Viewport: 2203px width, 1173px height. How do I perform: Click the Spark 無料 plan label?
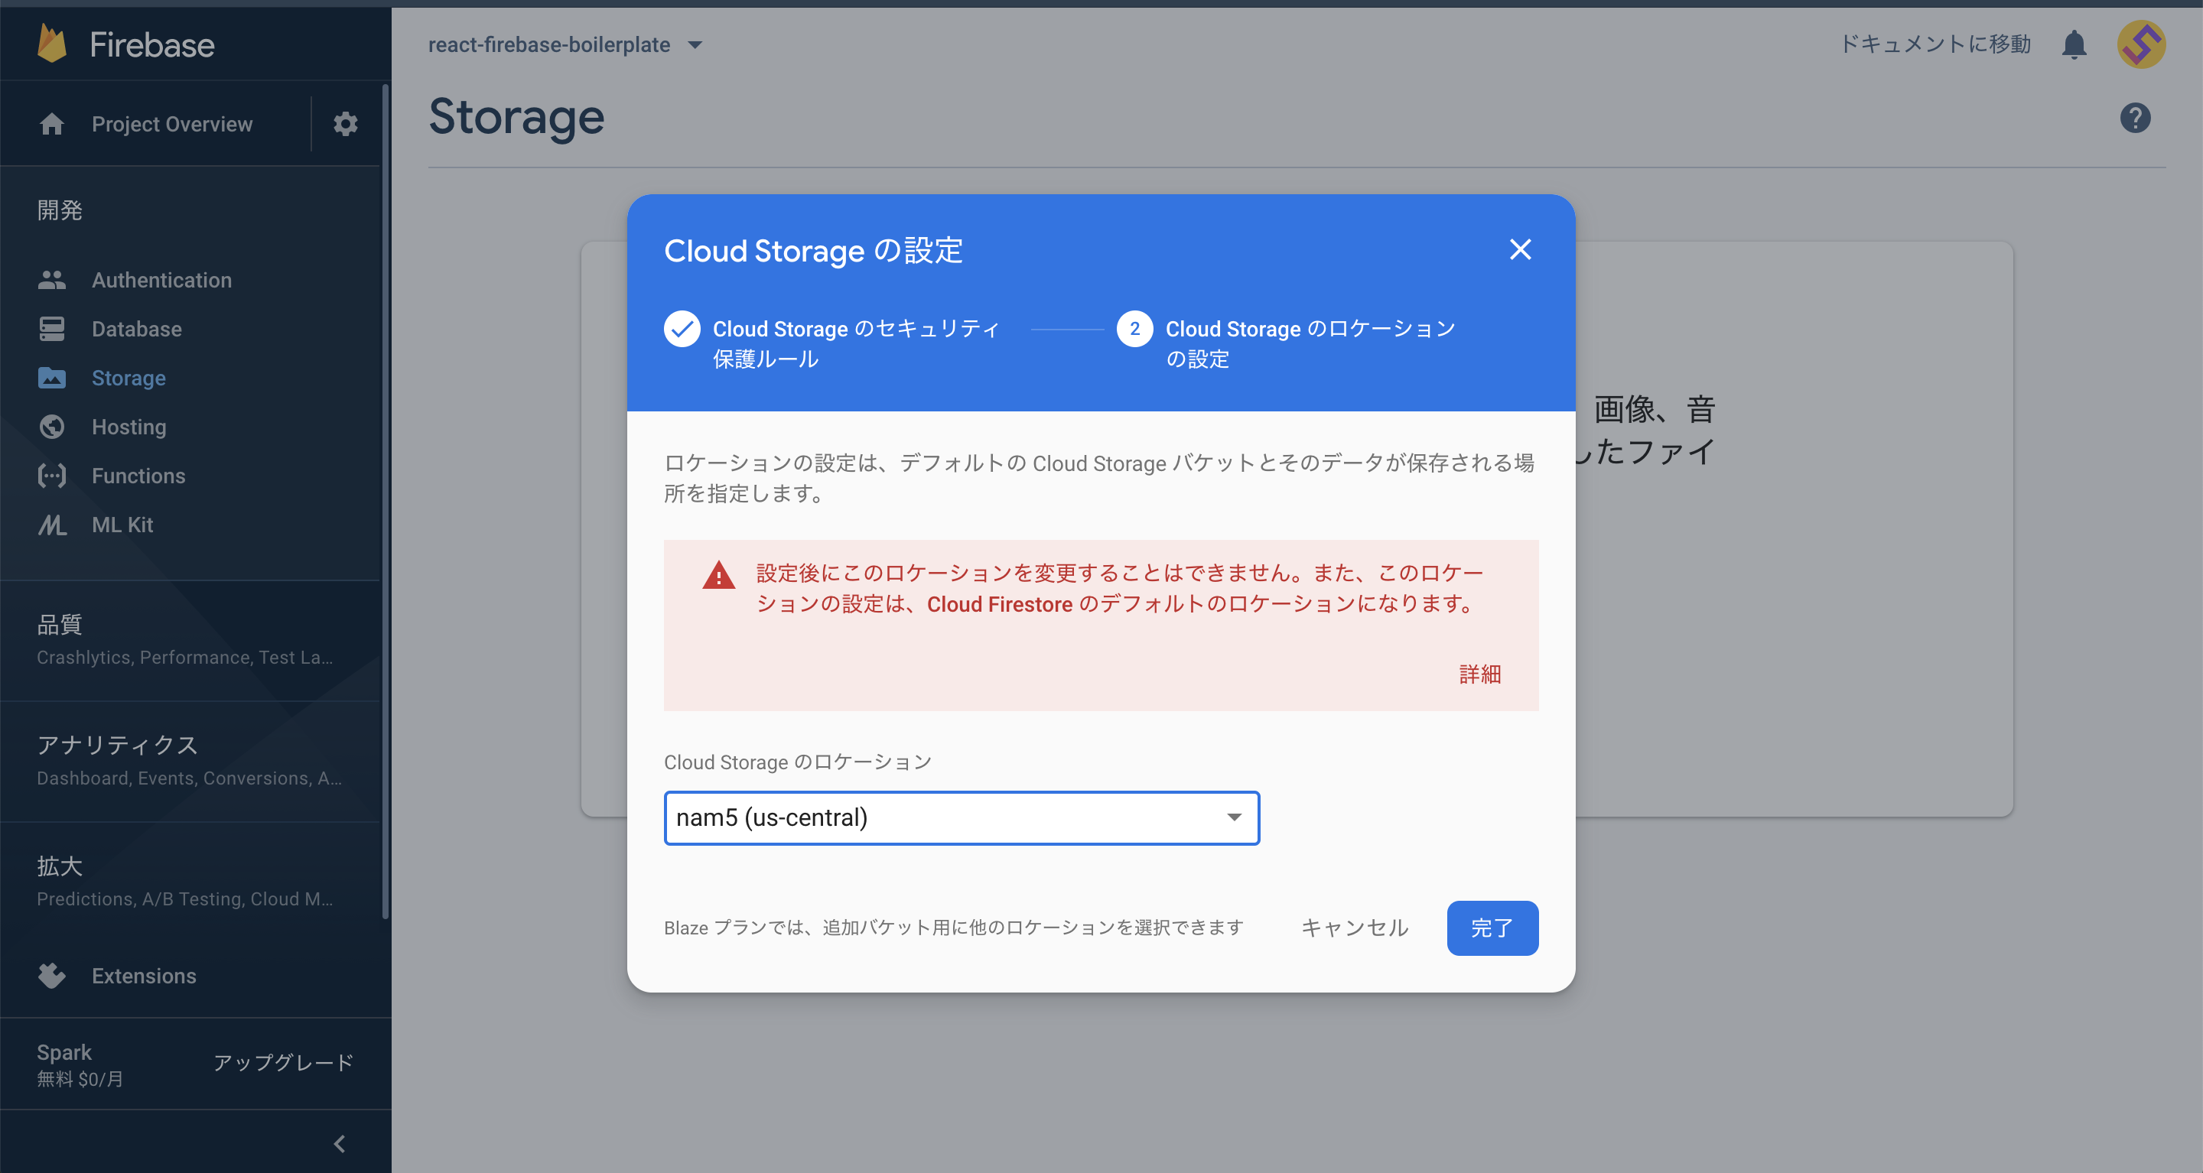(80, 1064)
